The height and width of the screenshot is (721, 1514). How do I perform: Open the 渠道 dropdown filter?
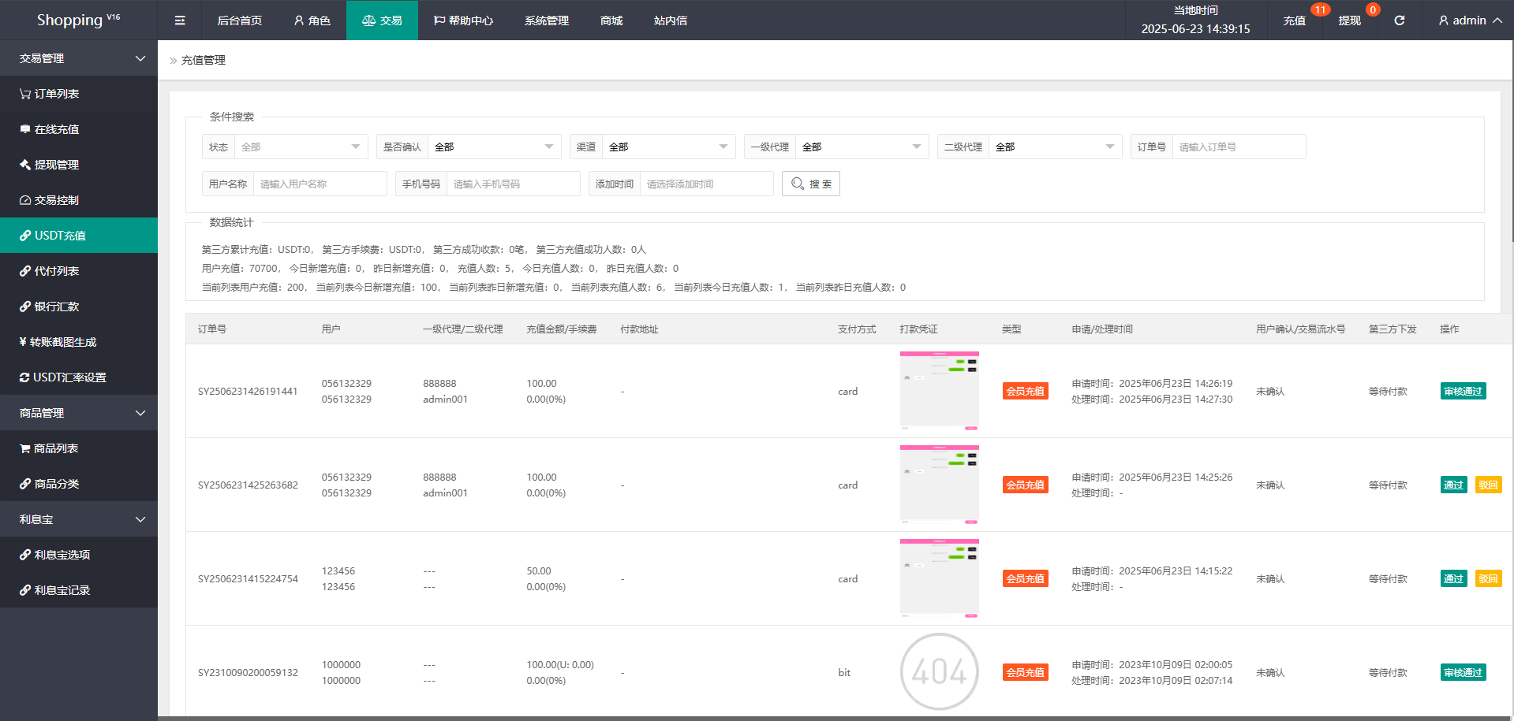[x=667, y=147]
